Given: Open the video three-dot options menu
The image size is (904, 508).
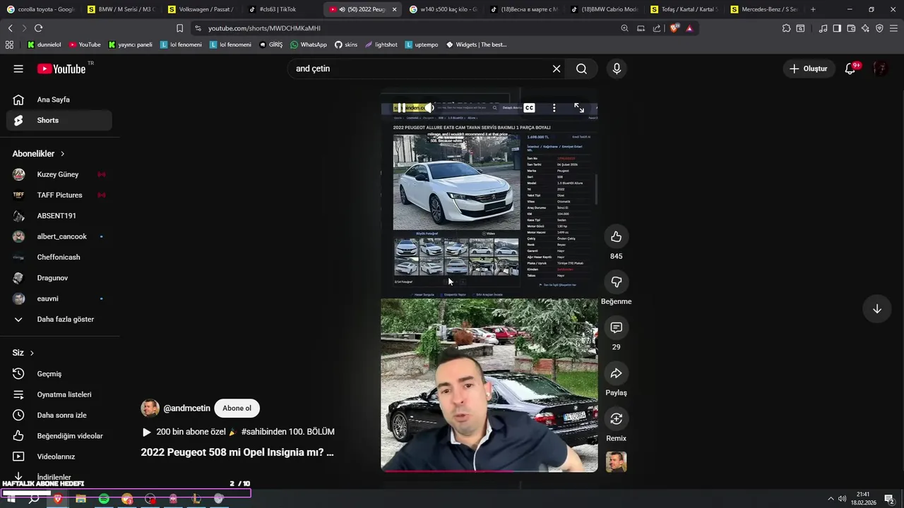Looking at the screenshot, I should (554, 108).
